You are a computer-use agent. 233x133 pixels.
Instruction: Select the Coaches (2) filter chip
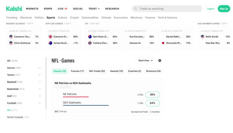[134, 71]
